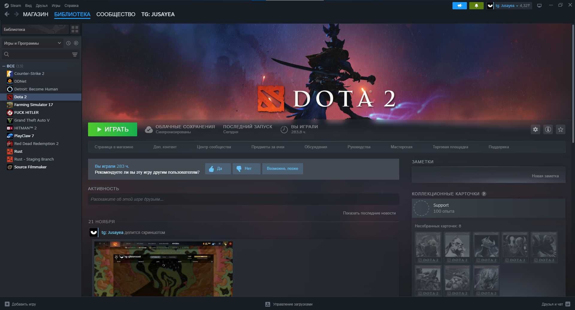Image resolution: width=575 pixels, height=310 pixels.
Task: Create Новая заметка
Action: [x=545, y=176]
